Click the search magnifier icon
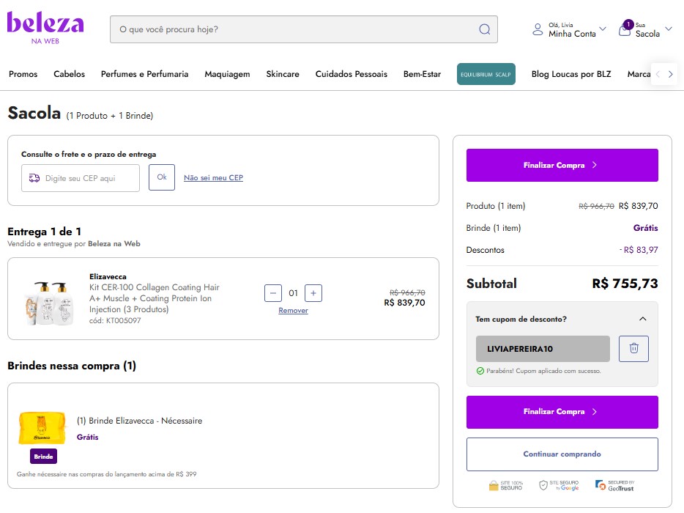This screenshot has height=513, width=684. point(484,29)
